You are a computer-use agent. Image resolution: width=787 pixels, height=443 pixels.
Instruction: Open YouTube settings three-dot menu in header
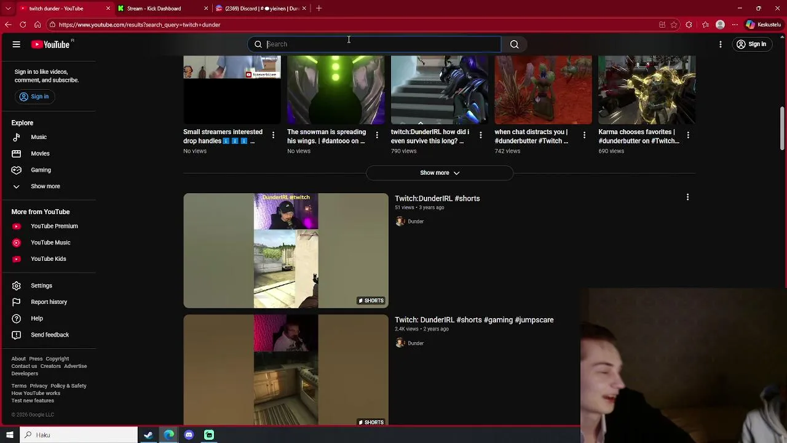coord(721,44)
